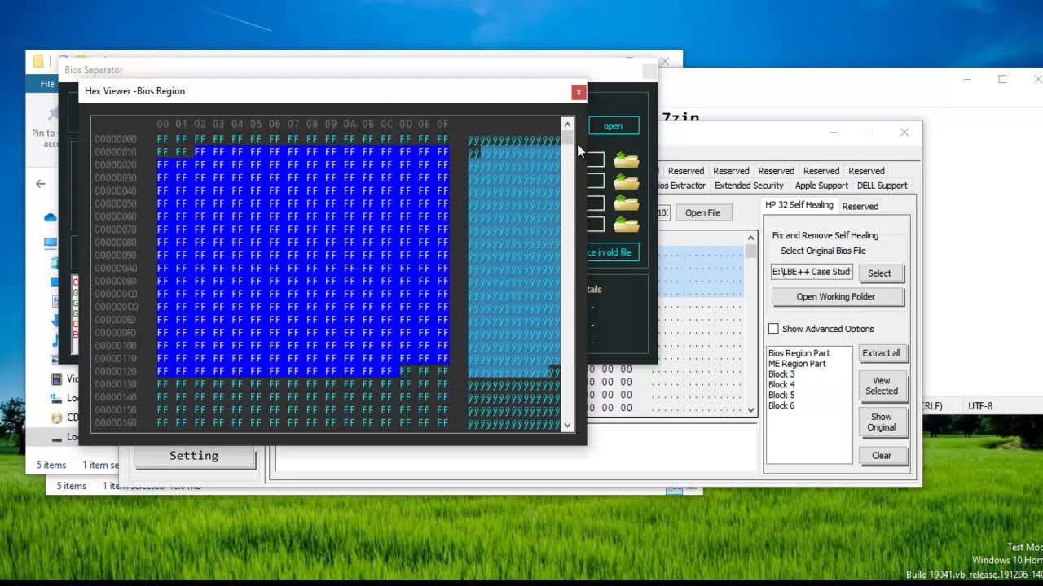Screen dimensions: 1043x586
Task: Switch to Extended Security tab
Action: (749, 186)
